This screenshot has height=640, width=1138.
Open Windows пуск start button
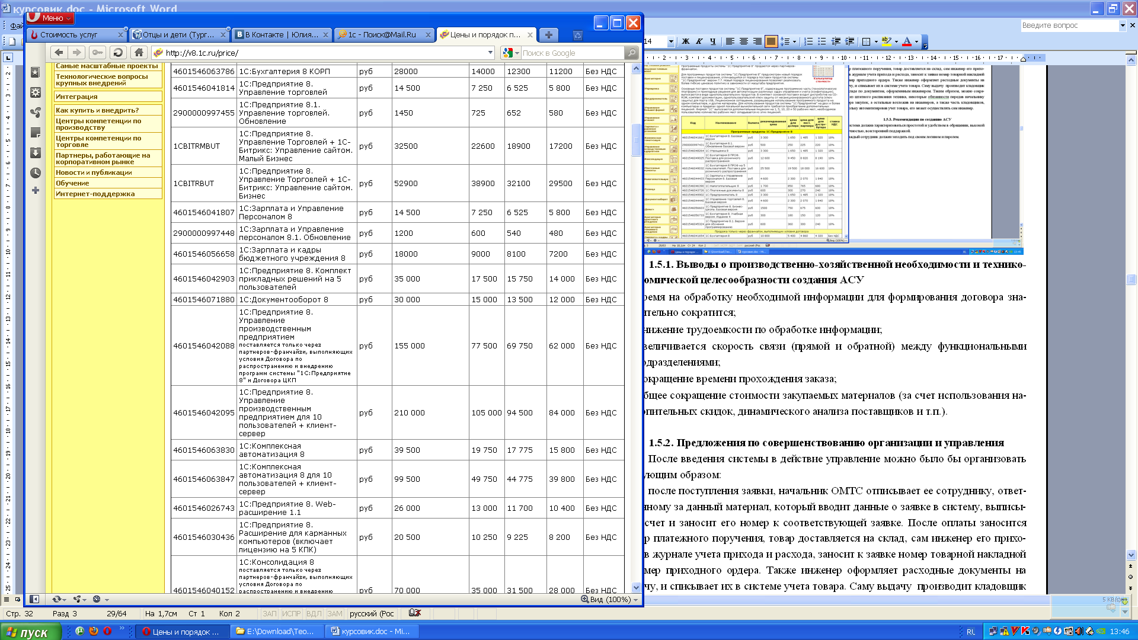click(31, 632)
